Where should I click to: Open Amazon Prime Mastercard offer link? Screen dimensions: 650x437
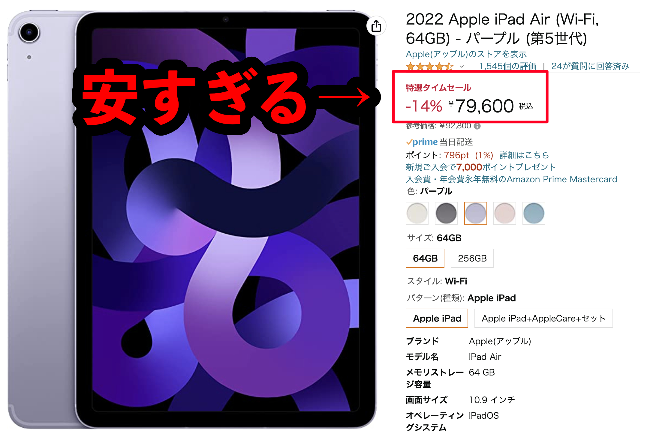click(x=511, y=179)
